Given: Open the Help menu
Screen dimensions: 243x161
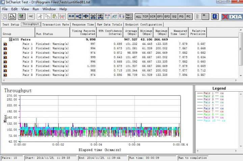Looking at the screenshot, I should [x=63, y=9].
